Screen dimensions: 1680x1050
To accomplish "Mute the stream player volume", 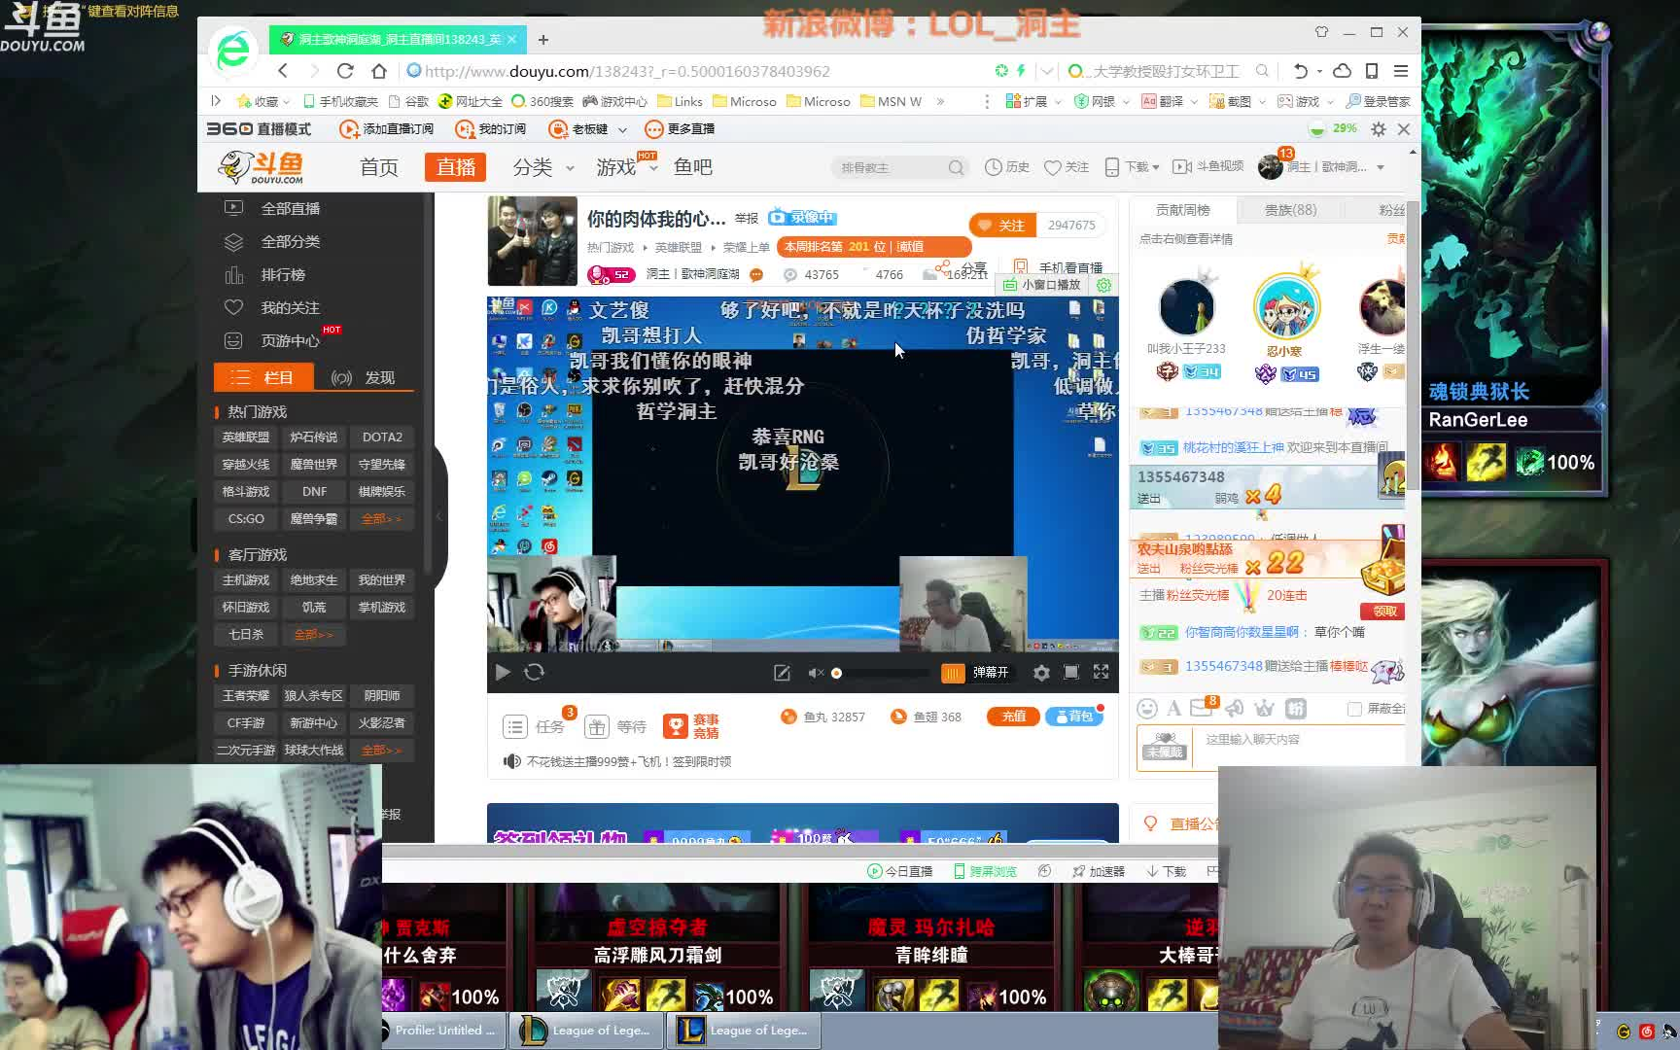I will click(x=816, y=673).
